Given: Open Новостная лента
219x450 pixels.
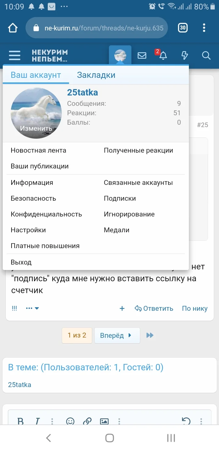Looking at the screenshot, I should [38, 150].
